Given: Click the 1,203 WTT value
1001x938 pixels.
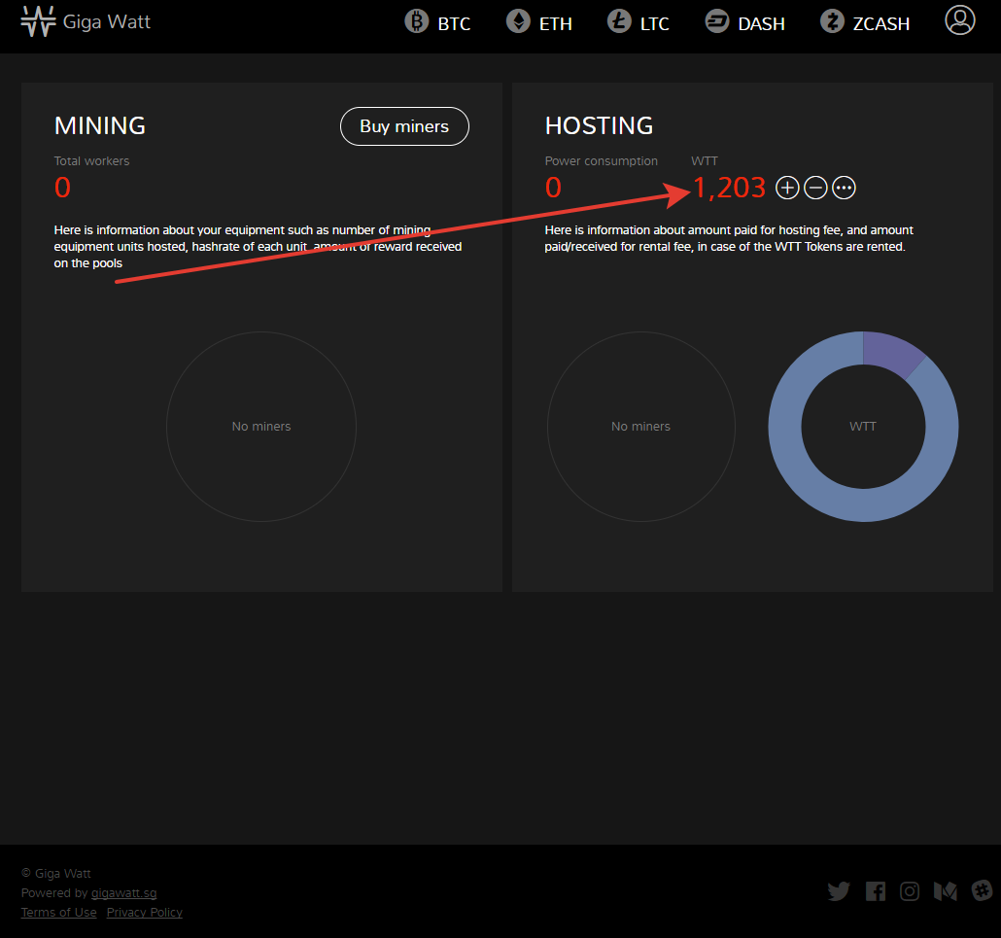Looking at the screenshot, I should click(729, 188).
